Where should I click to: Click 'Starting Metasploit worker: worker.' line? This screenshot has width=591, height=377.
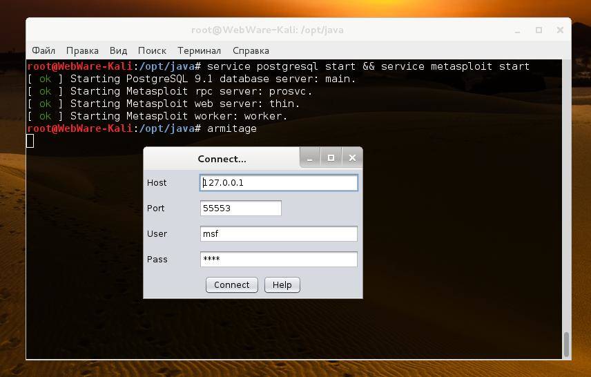click(179, 116)
